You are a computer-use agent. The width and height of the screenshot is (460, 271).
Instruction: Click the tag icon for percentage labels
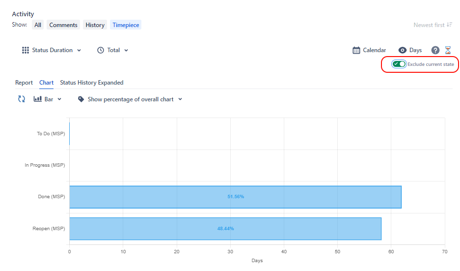[81, 99]
